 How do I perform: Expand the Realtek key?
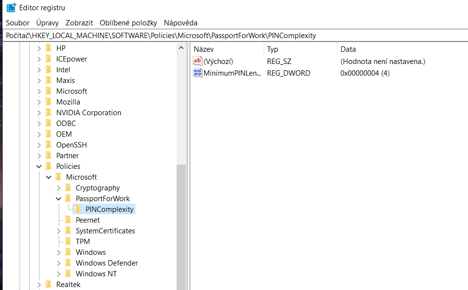[39, 285]
